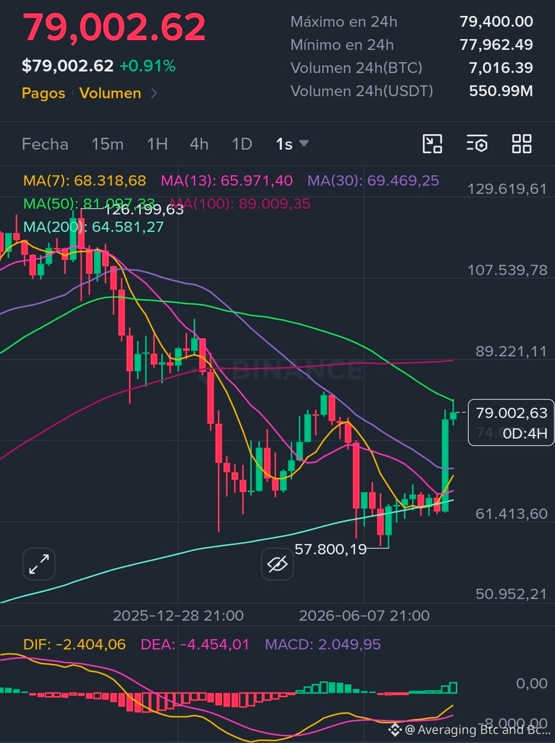Viewport: 555px width, 743px height.
Task: Click the 126.199,63 high price marker
Action: click(x=144, y=209)
